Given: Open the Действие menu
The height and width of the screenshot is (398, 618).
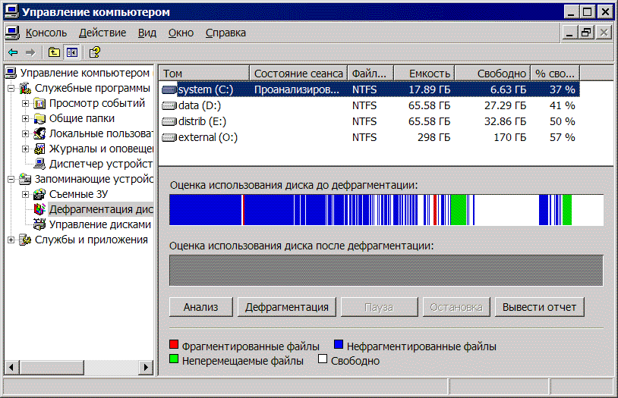Looking at the screenshot, I should [102, 33].
